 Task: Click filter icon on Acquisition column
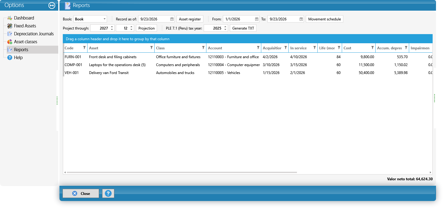tap(286, 48)
